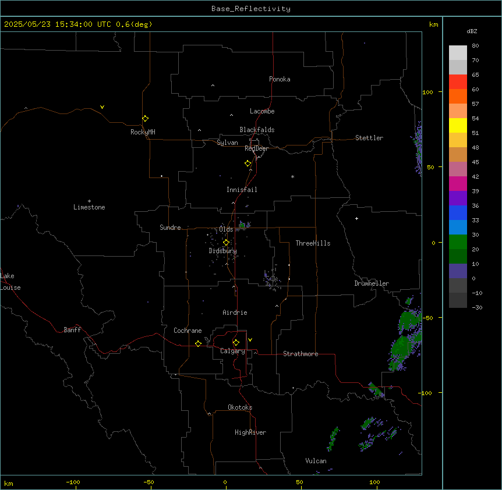Click the RockyMH label
This screenshot has height=490, width=502.
pyautogui.click(x=143, y=132)
